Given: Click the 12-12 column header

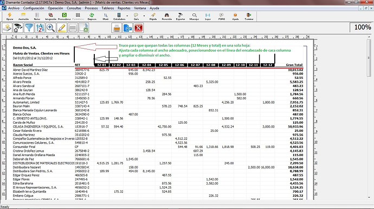Looking at the screenshot, I should coord(267,65).
